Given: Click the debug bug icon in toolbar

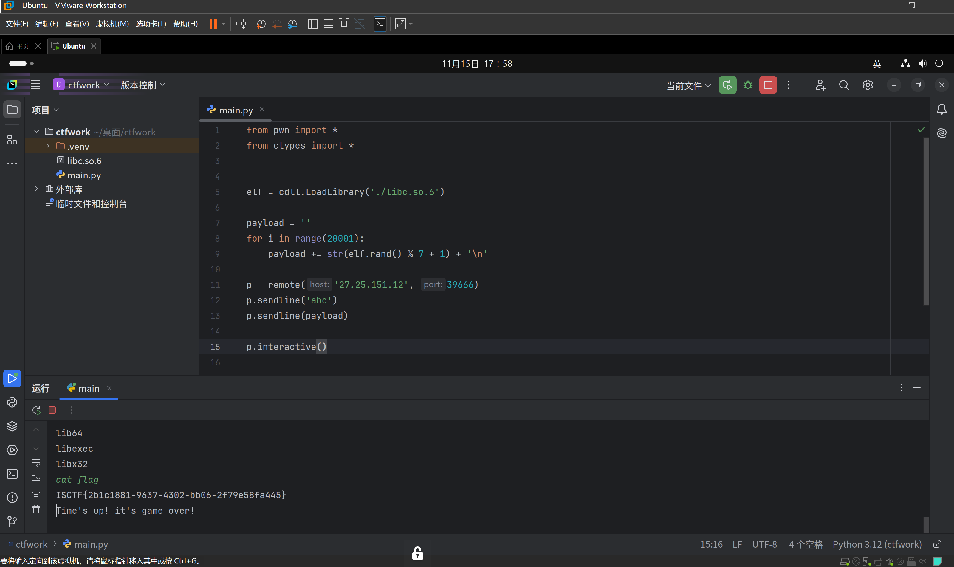Looking at the screenshot, I should click(x=748, y=85).
